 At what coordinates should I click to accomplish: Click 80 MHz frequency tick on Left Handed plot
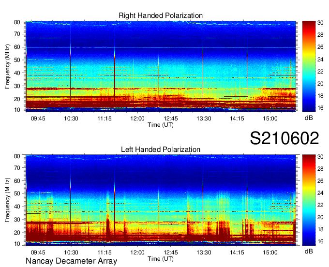point(17,156)
